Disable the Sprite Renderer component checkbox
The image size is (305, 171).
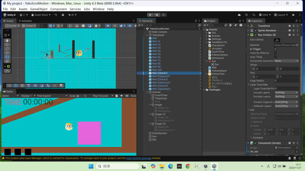255,30
